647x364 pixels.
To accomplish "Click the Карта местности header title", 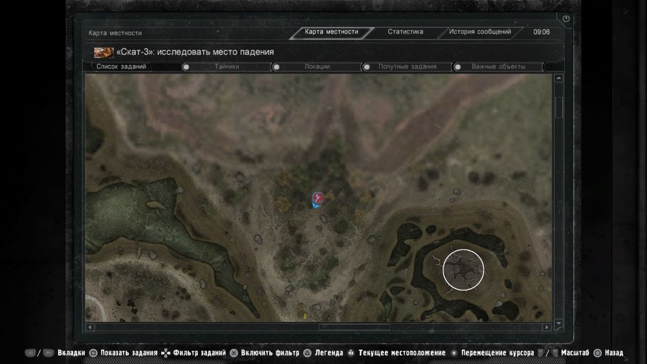I will click(115, 33).
